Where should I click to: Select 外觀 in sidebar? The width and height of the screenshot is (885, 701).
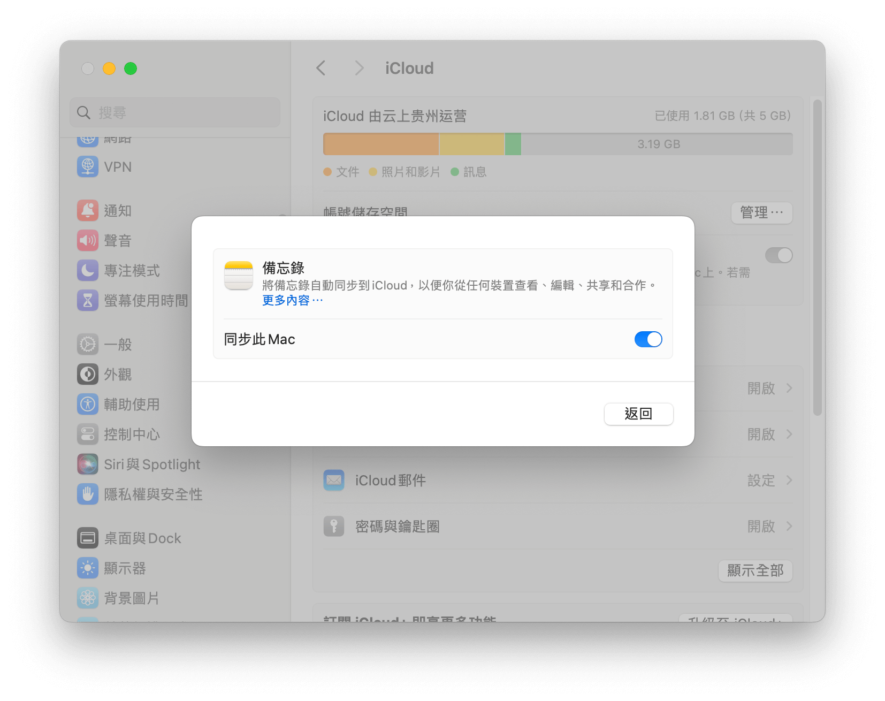click(x=118, y=374)
